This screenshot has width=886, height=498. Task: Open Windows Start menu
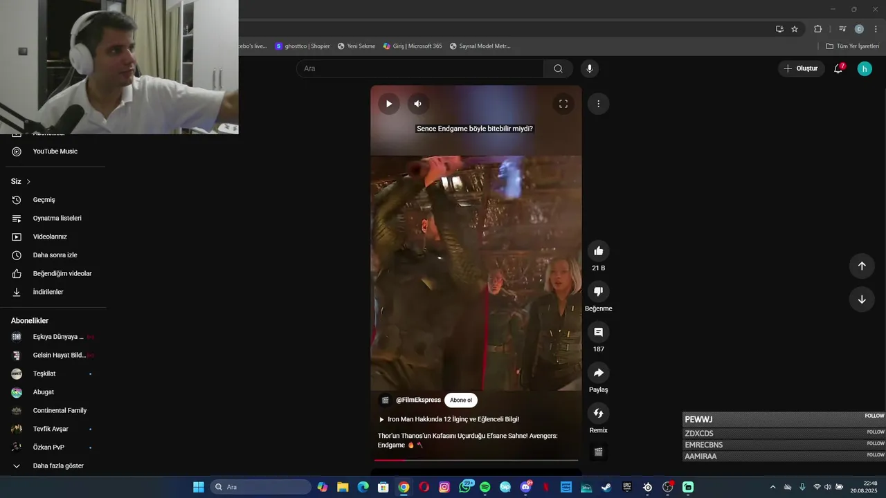pyautogui.click(x=199, y=487)
